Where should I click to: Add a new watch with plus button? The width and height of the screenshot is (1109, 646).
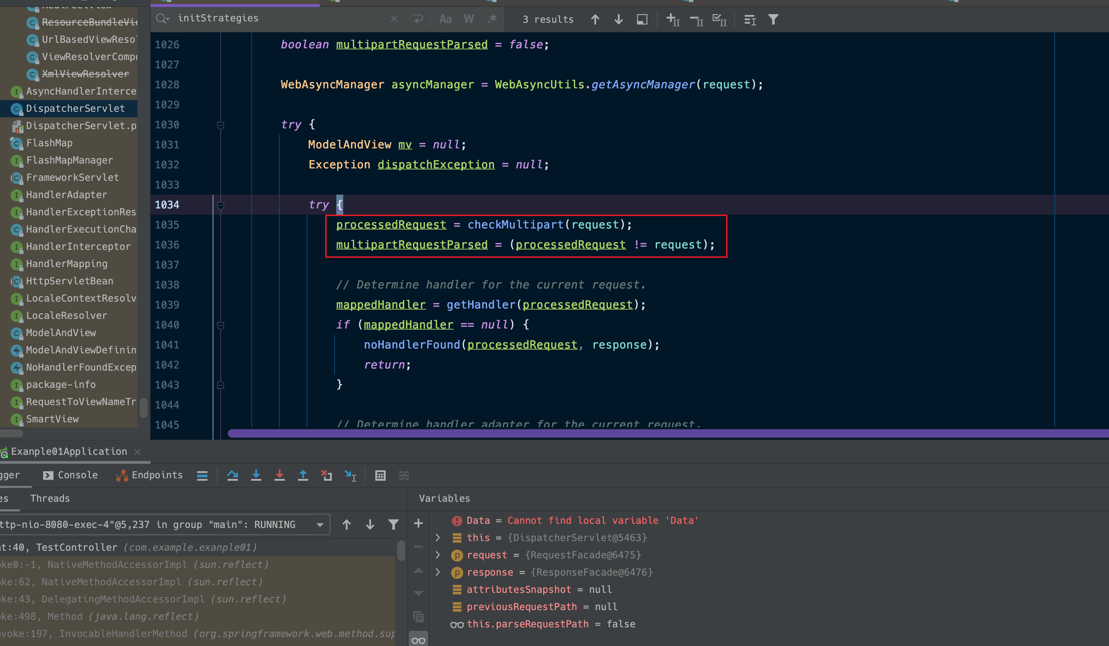point(418,523)
